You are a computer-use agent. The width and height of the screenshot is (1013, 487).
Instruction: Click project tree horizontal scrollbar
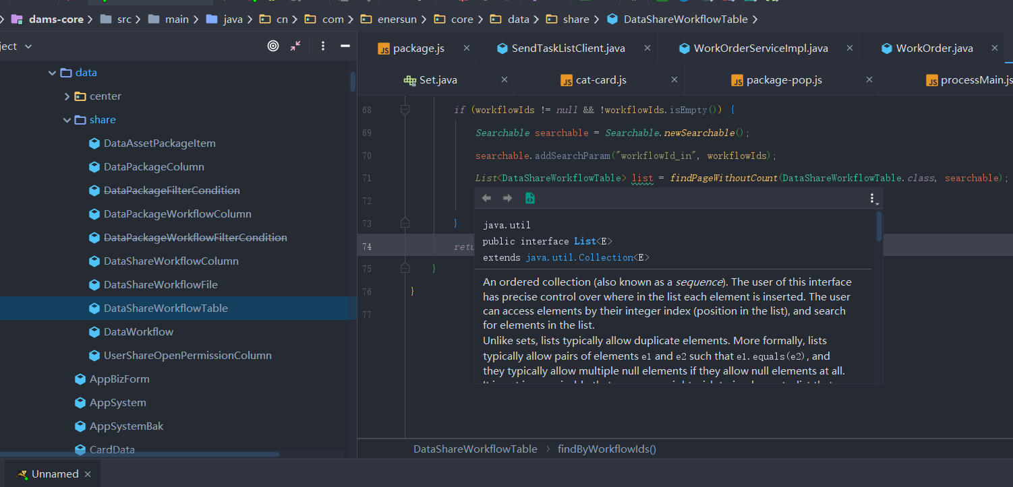coord(140,455)
